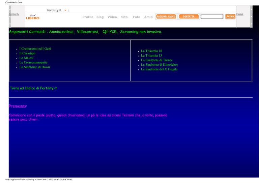Viewport: 259px width, 183px height.
Task: Go to La Sindrome di Down
Action: [x=36, y=67]
